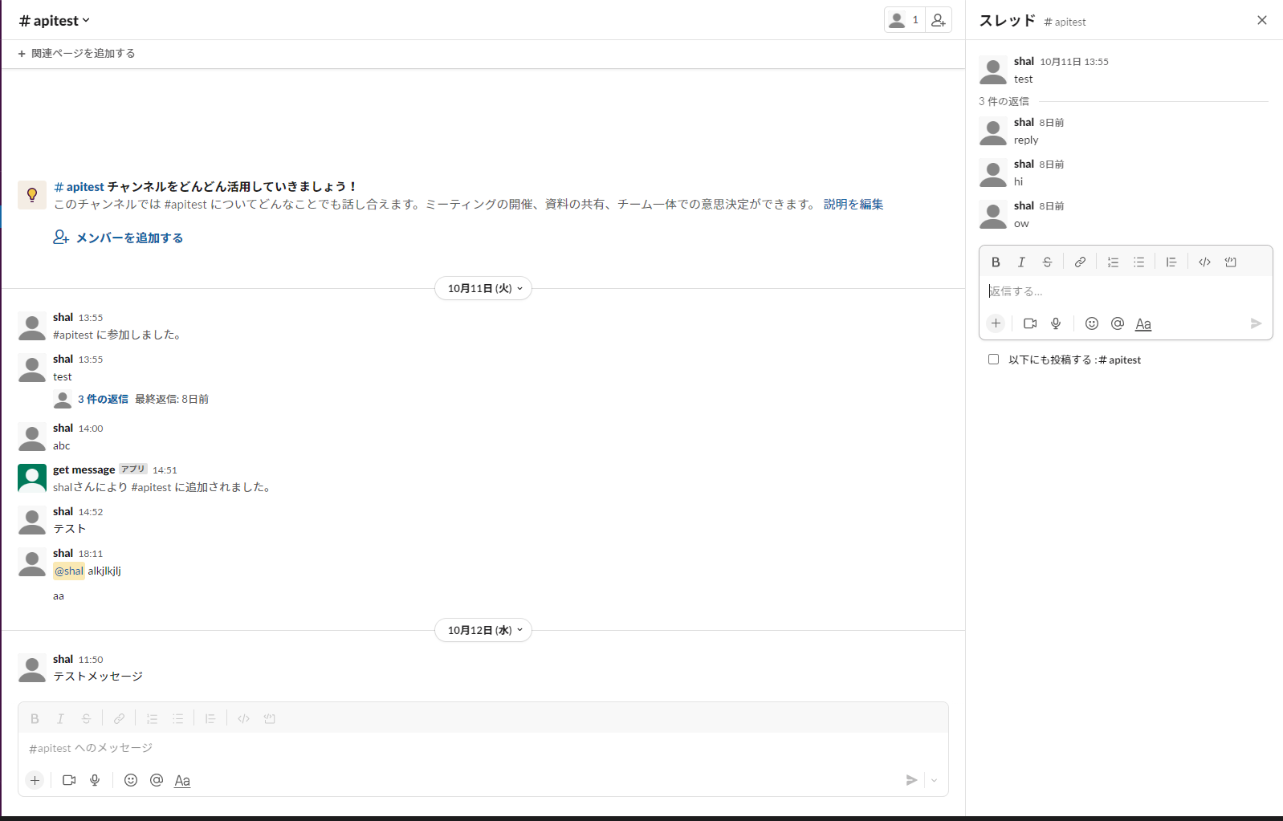Mention someone in thread reply
Viewport: 1283px width, 821px height.
point(1118,323)
